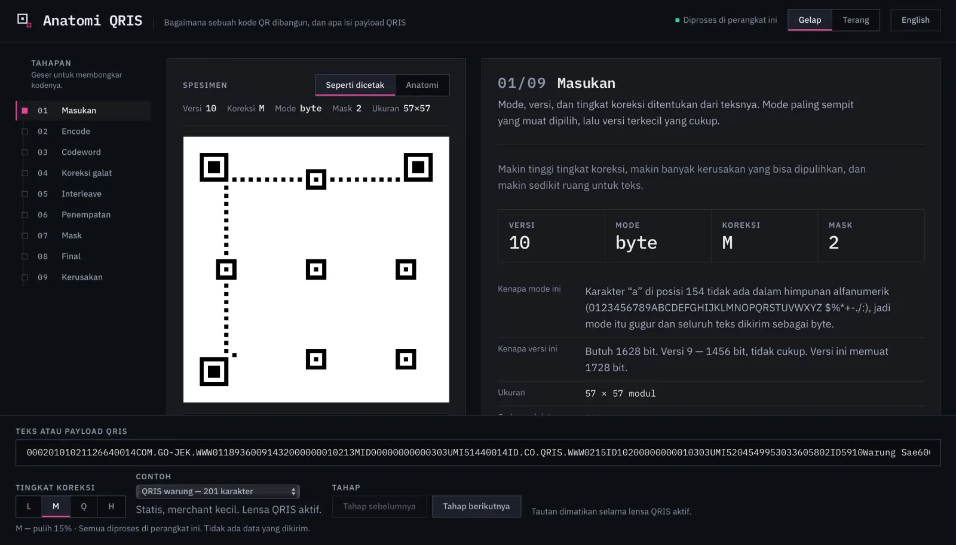Viewport: 956px width, 545px height.
Task: Switch to the Anatomi view tab
Action: pyautogui.click(x=422, y=85)
